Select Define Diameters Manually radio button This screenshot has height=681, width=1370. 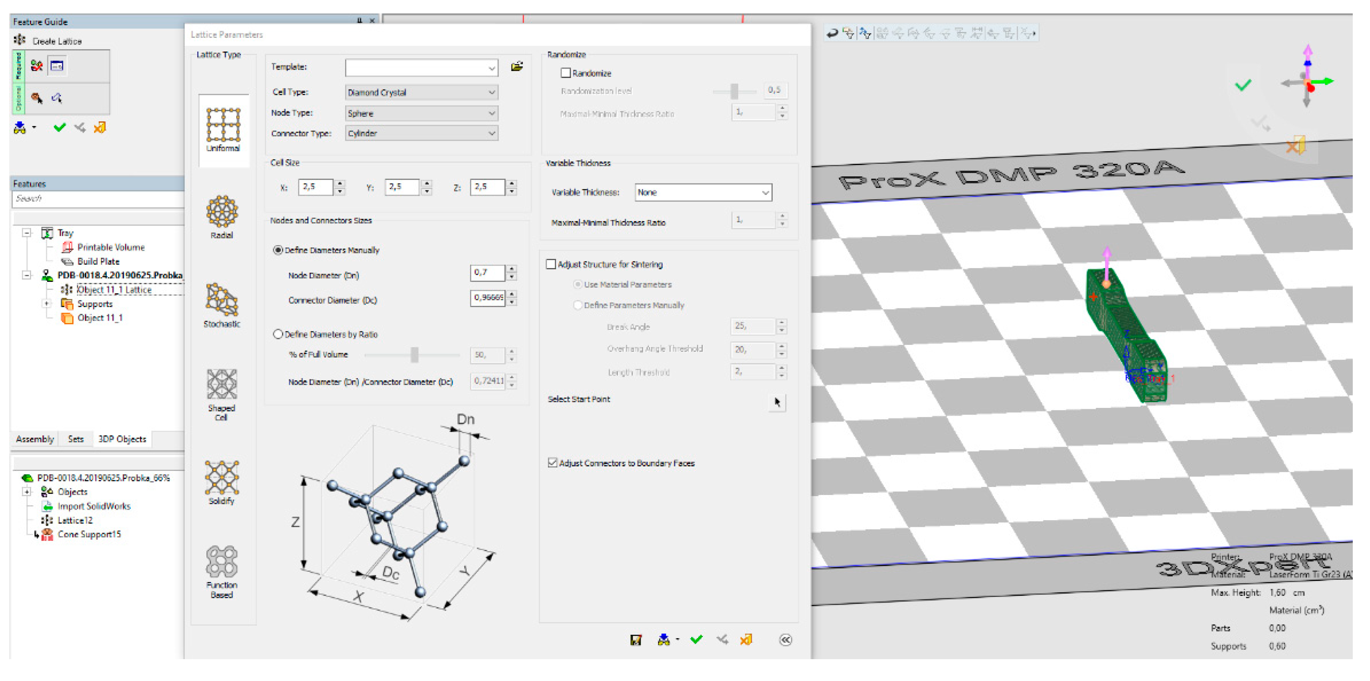[277, 250]
